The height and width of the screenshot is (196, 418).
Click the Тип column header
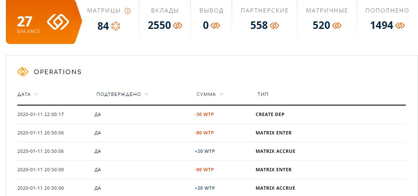click(x=263, y=94)
